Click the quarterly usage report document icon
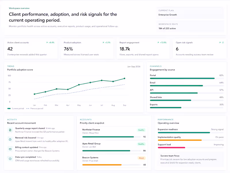The height and width of the screenshot is (173, 230). (x=10, y=130)
